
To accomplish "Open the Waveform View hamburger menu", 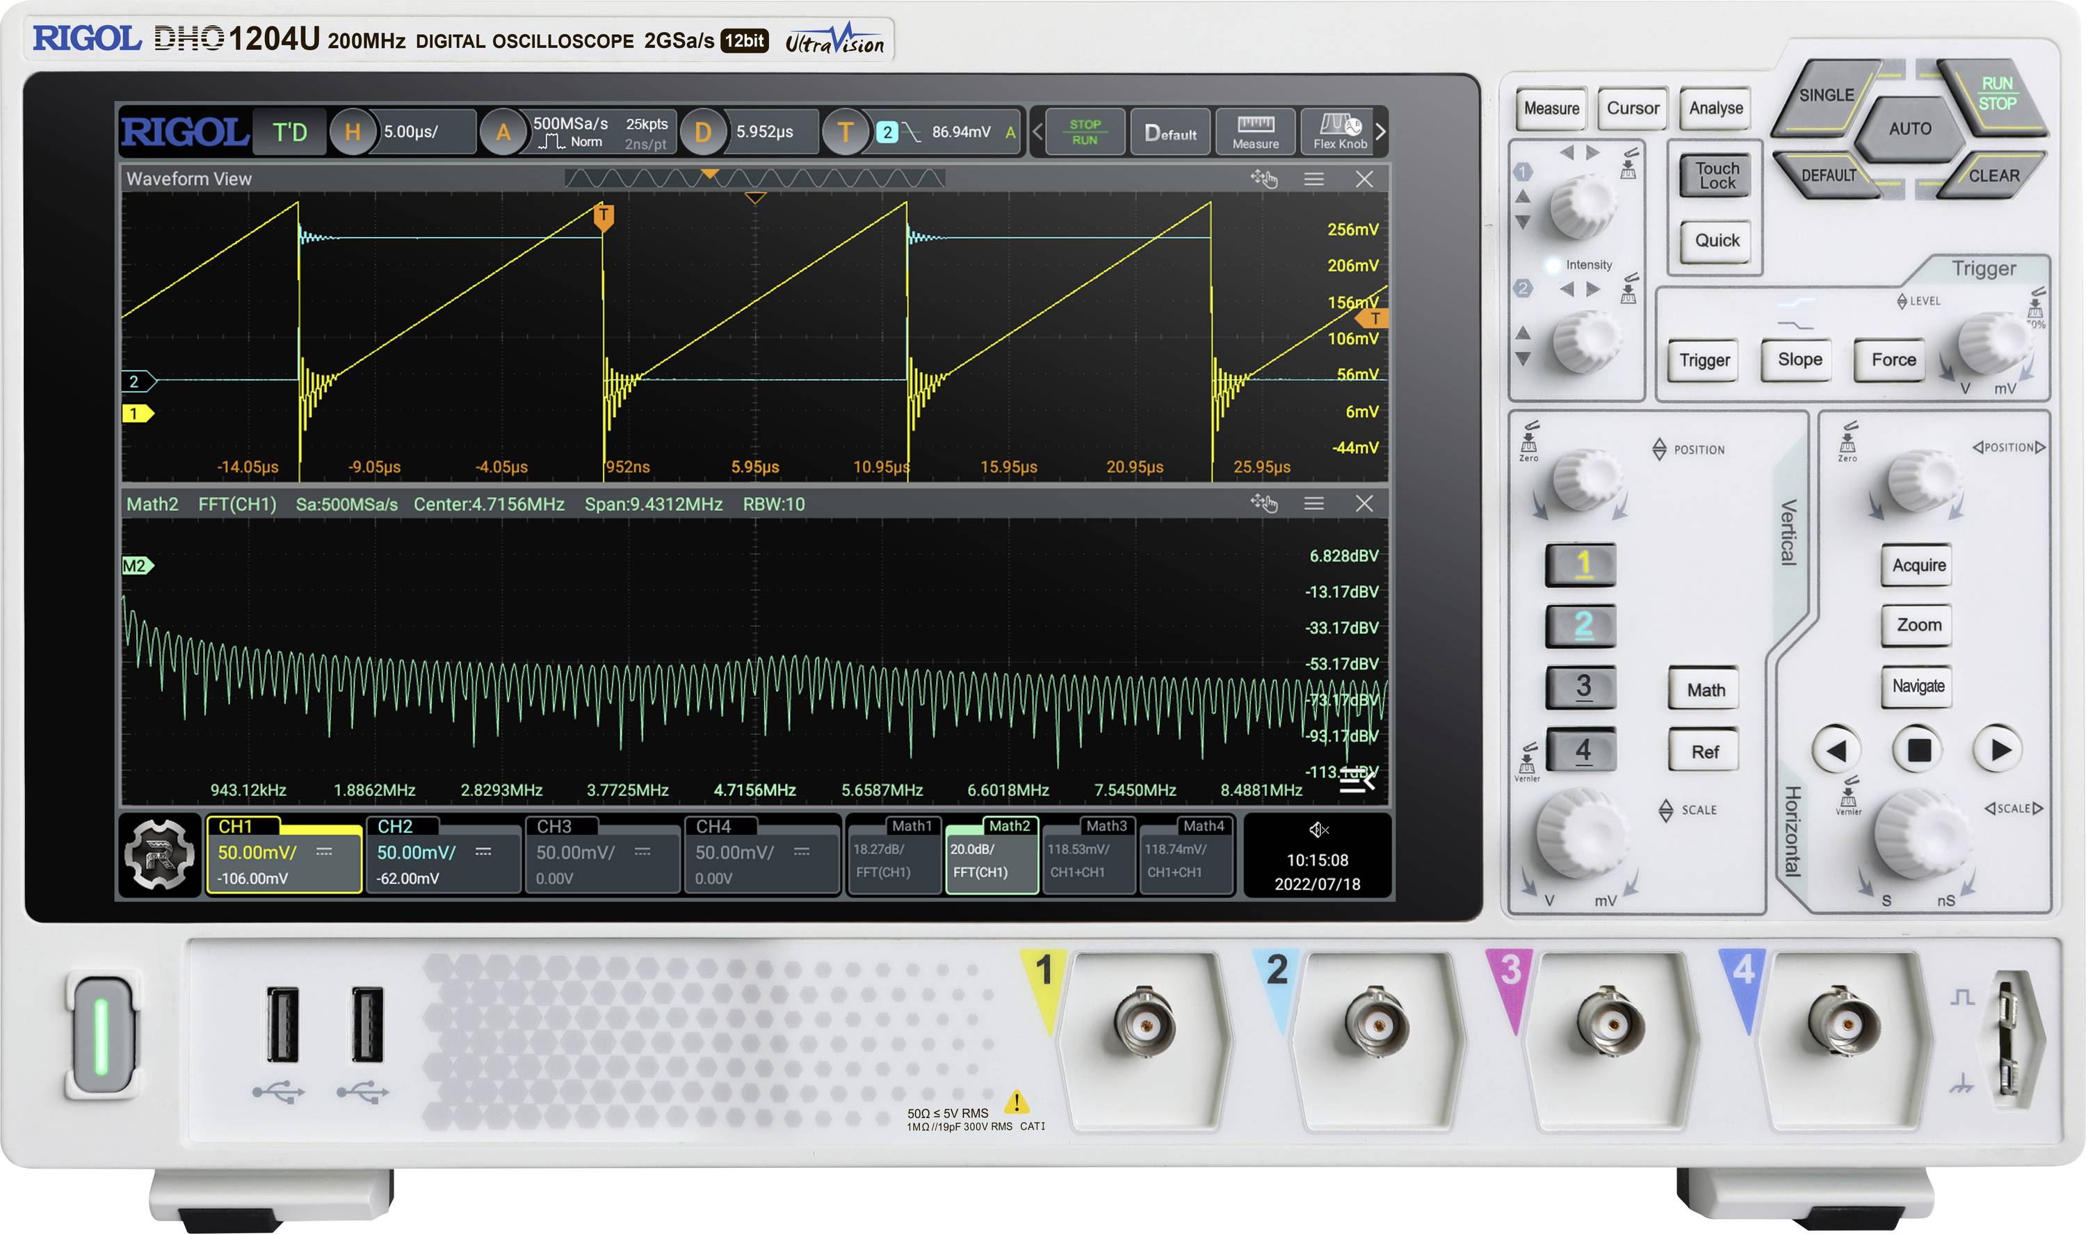I will click(1312, 179).
